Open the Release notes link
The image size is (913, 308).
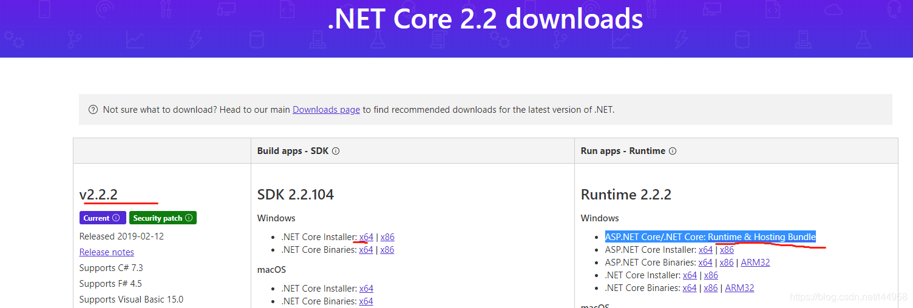pos(107,252)
